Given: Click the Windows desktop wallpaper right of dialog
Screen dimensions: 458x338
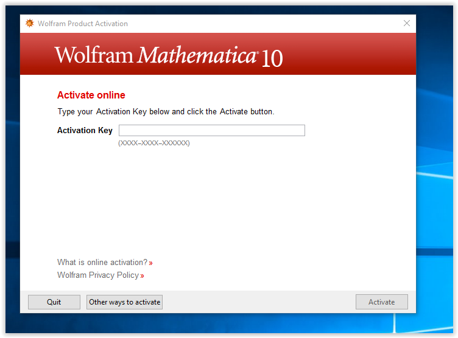Looking at the screenshot, I should (436, 182).
